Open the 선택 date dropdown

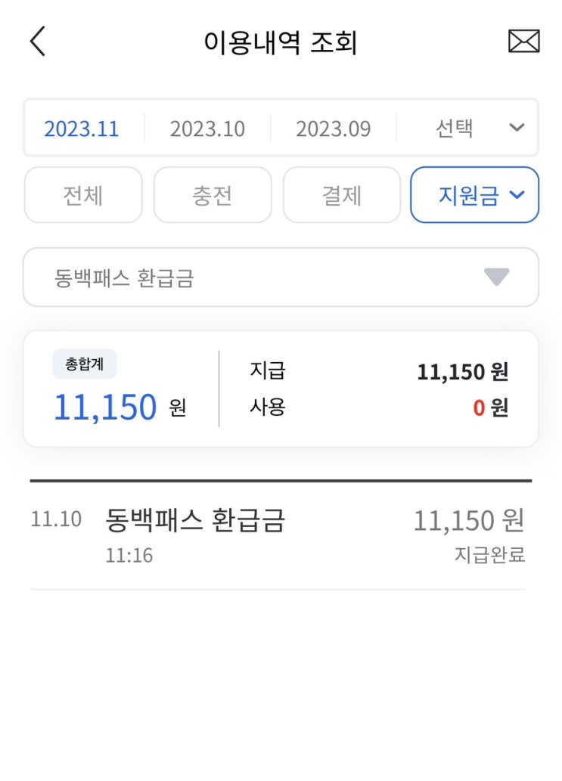coord(477,129)
